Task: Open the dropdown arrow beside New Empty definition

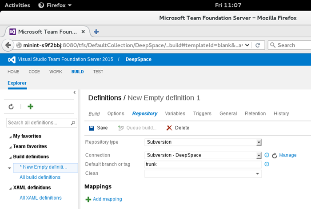Action: click(x=9, y=168)
